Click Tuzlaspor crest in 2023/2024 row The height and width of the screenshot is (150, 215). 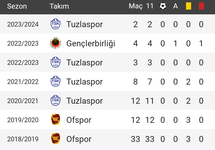[56, 24]
